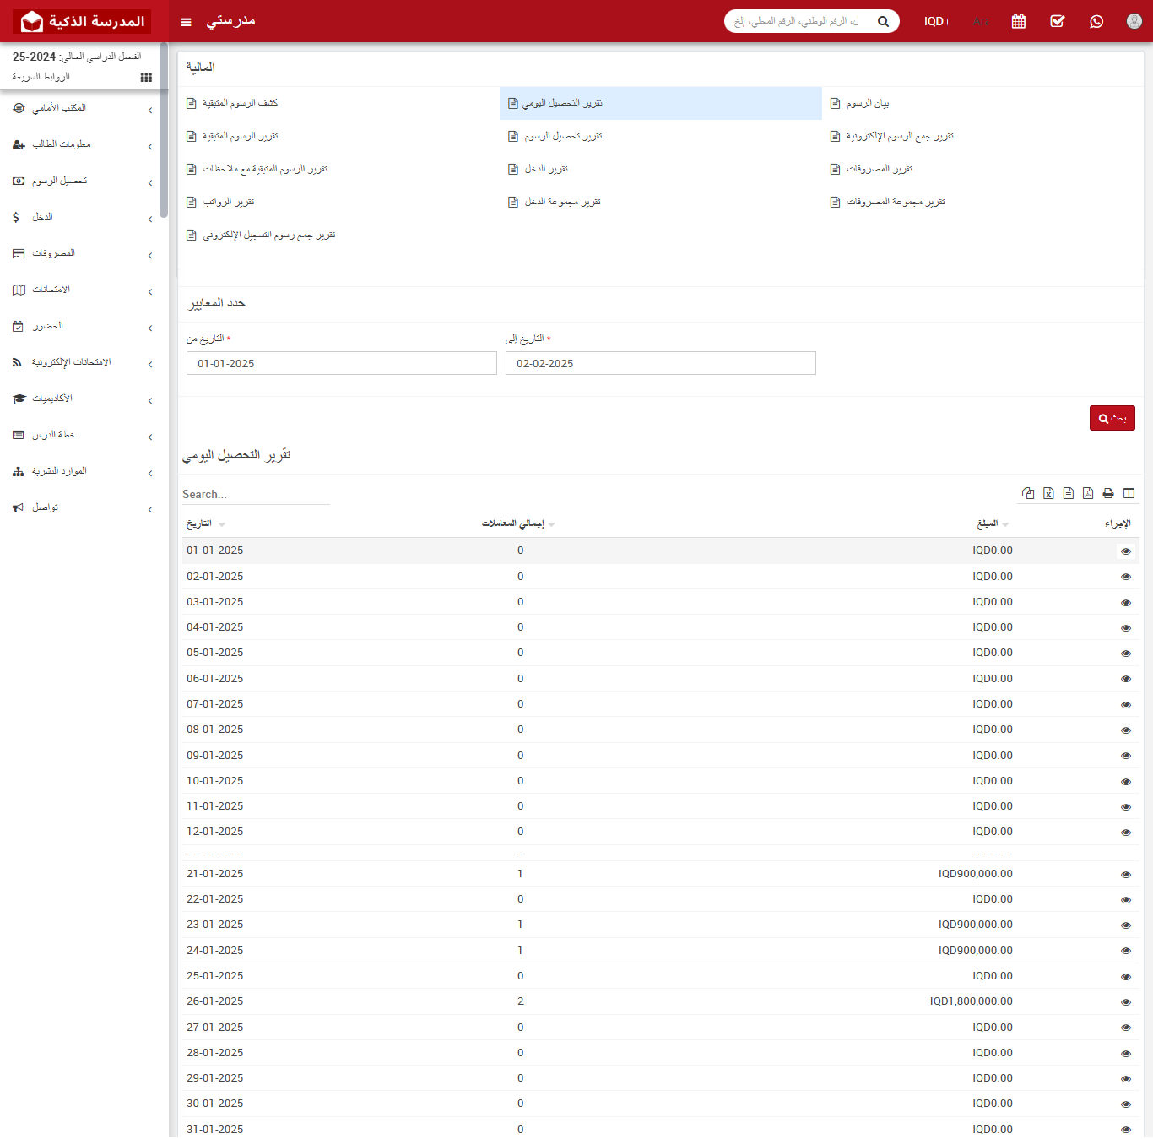Open the بيان الرسوم report
This screenshot has height=1139, width=1153.
click(867, 104)
